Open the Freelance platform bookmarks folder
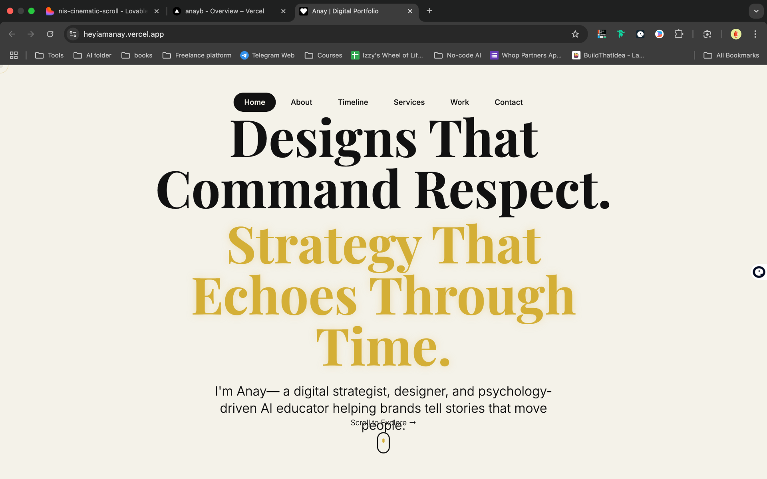767x479 pixels. pos(197,55)
